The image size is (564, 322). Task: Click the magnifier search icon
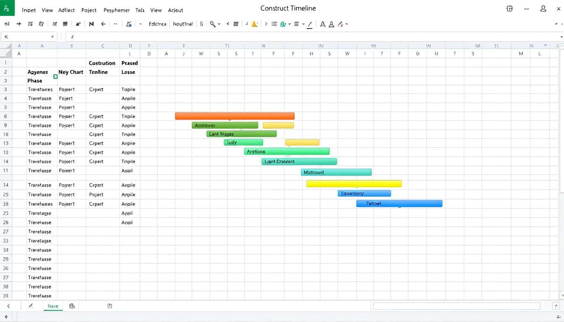point(213,24)
